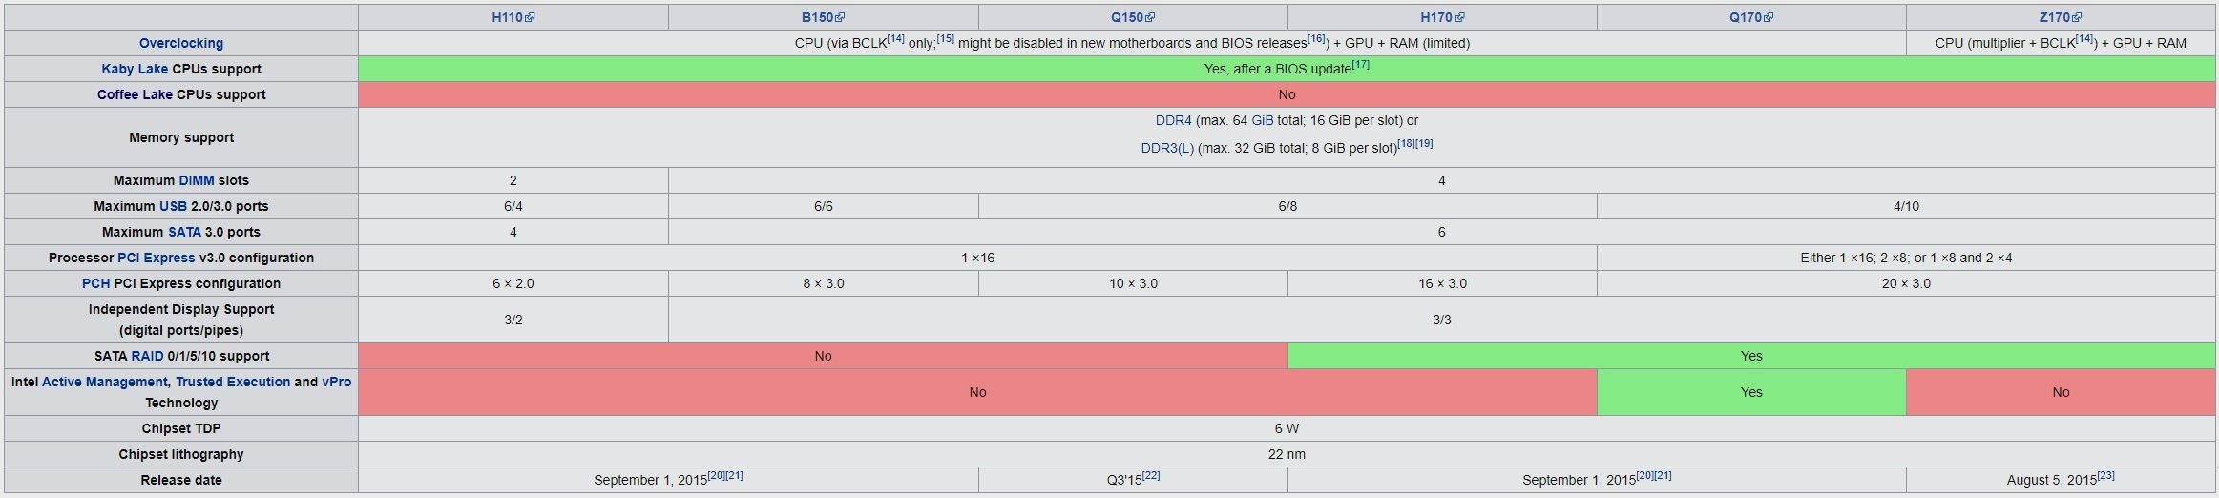The height and width of the screenshot is (498, 2219).
Task: Jump to citation 17 after BIOS update
Action: [1360, 64]
